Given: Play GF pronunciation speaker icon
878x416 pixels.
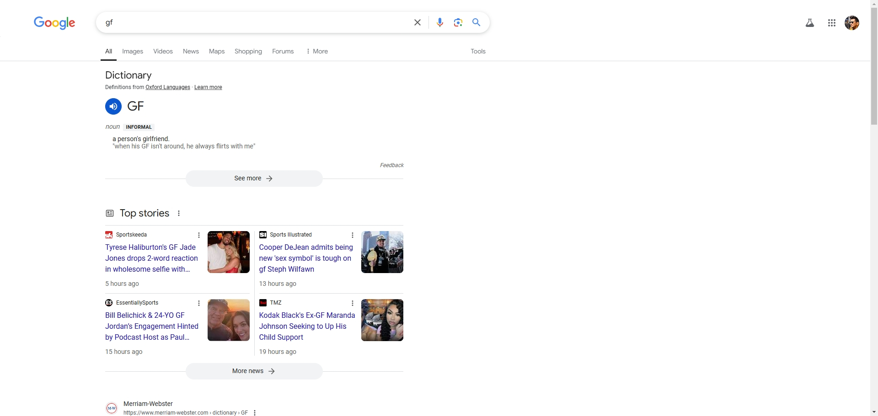Looking at the screenshot, I should [113, 106].
